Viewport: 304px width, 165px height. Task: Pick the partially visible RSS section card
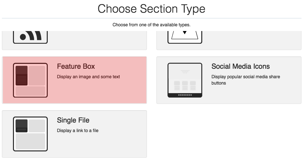click(x=95, y=41)
